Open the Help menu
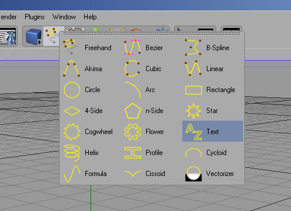 tap(90, 17)
